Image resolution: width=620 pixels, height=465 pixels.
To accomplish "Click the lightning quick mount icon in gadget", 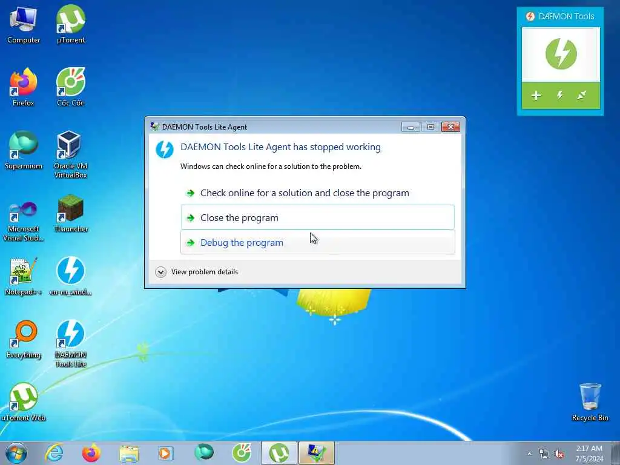I will pos(560,95).
